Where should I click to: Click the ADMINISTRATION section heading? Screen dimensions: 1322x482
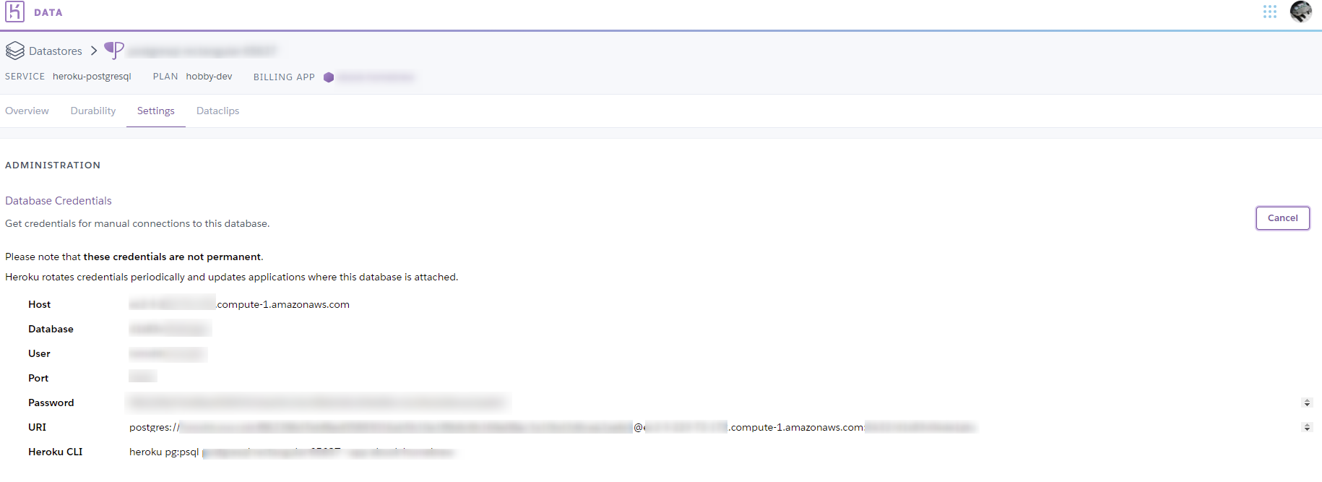coord(53,165)
